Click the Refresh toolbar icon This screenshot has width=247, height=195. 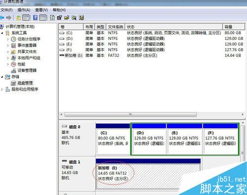pos(52,18)
